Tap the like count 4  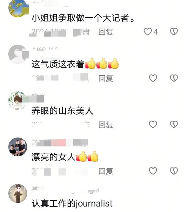tap(156, 32)
